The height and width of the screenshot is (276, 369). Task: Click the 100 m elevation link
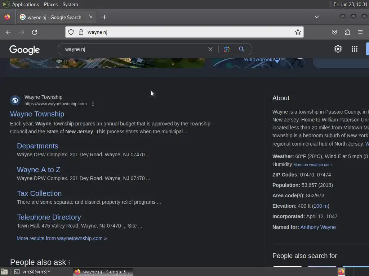pyautogui.click(x=320, y=206)
